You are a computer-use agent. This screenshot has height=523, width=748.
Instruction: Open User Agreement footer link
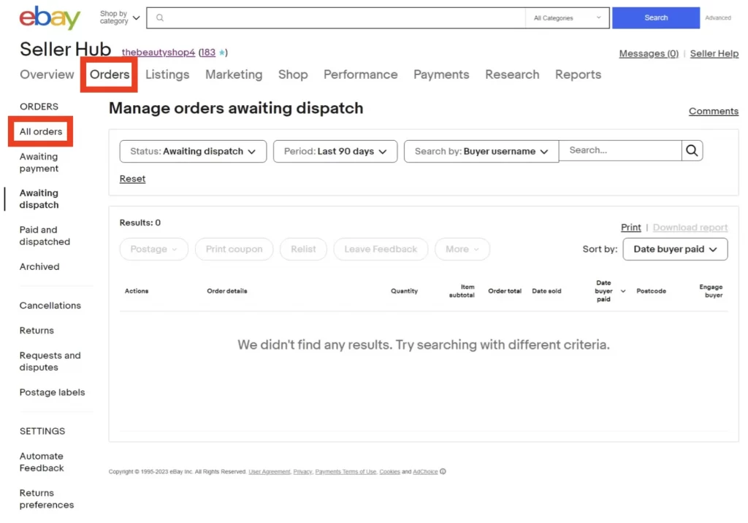click(270, 471)
